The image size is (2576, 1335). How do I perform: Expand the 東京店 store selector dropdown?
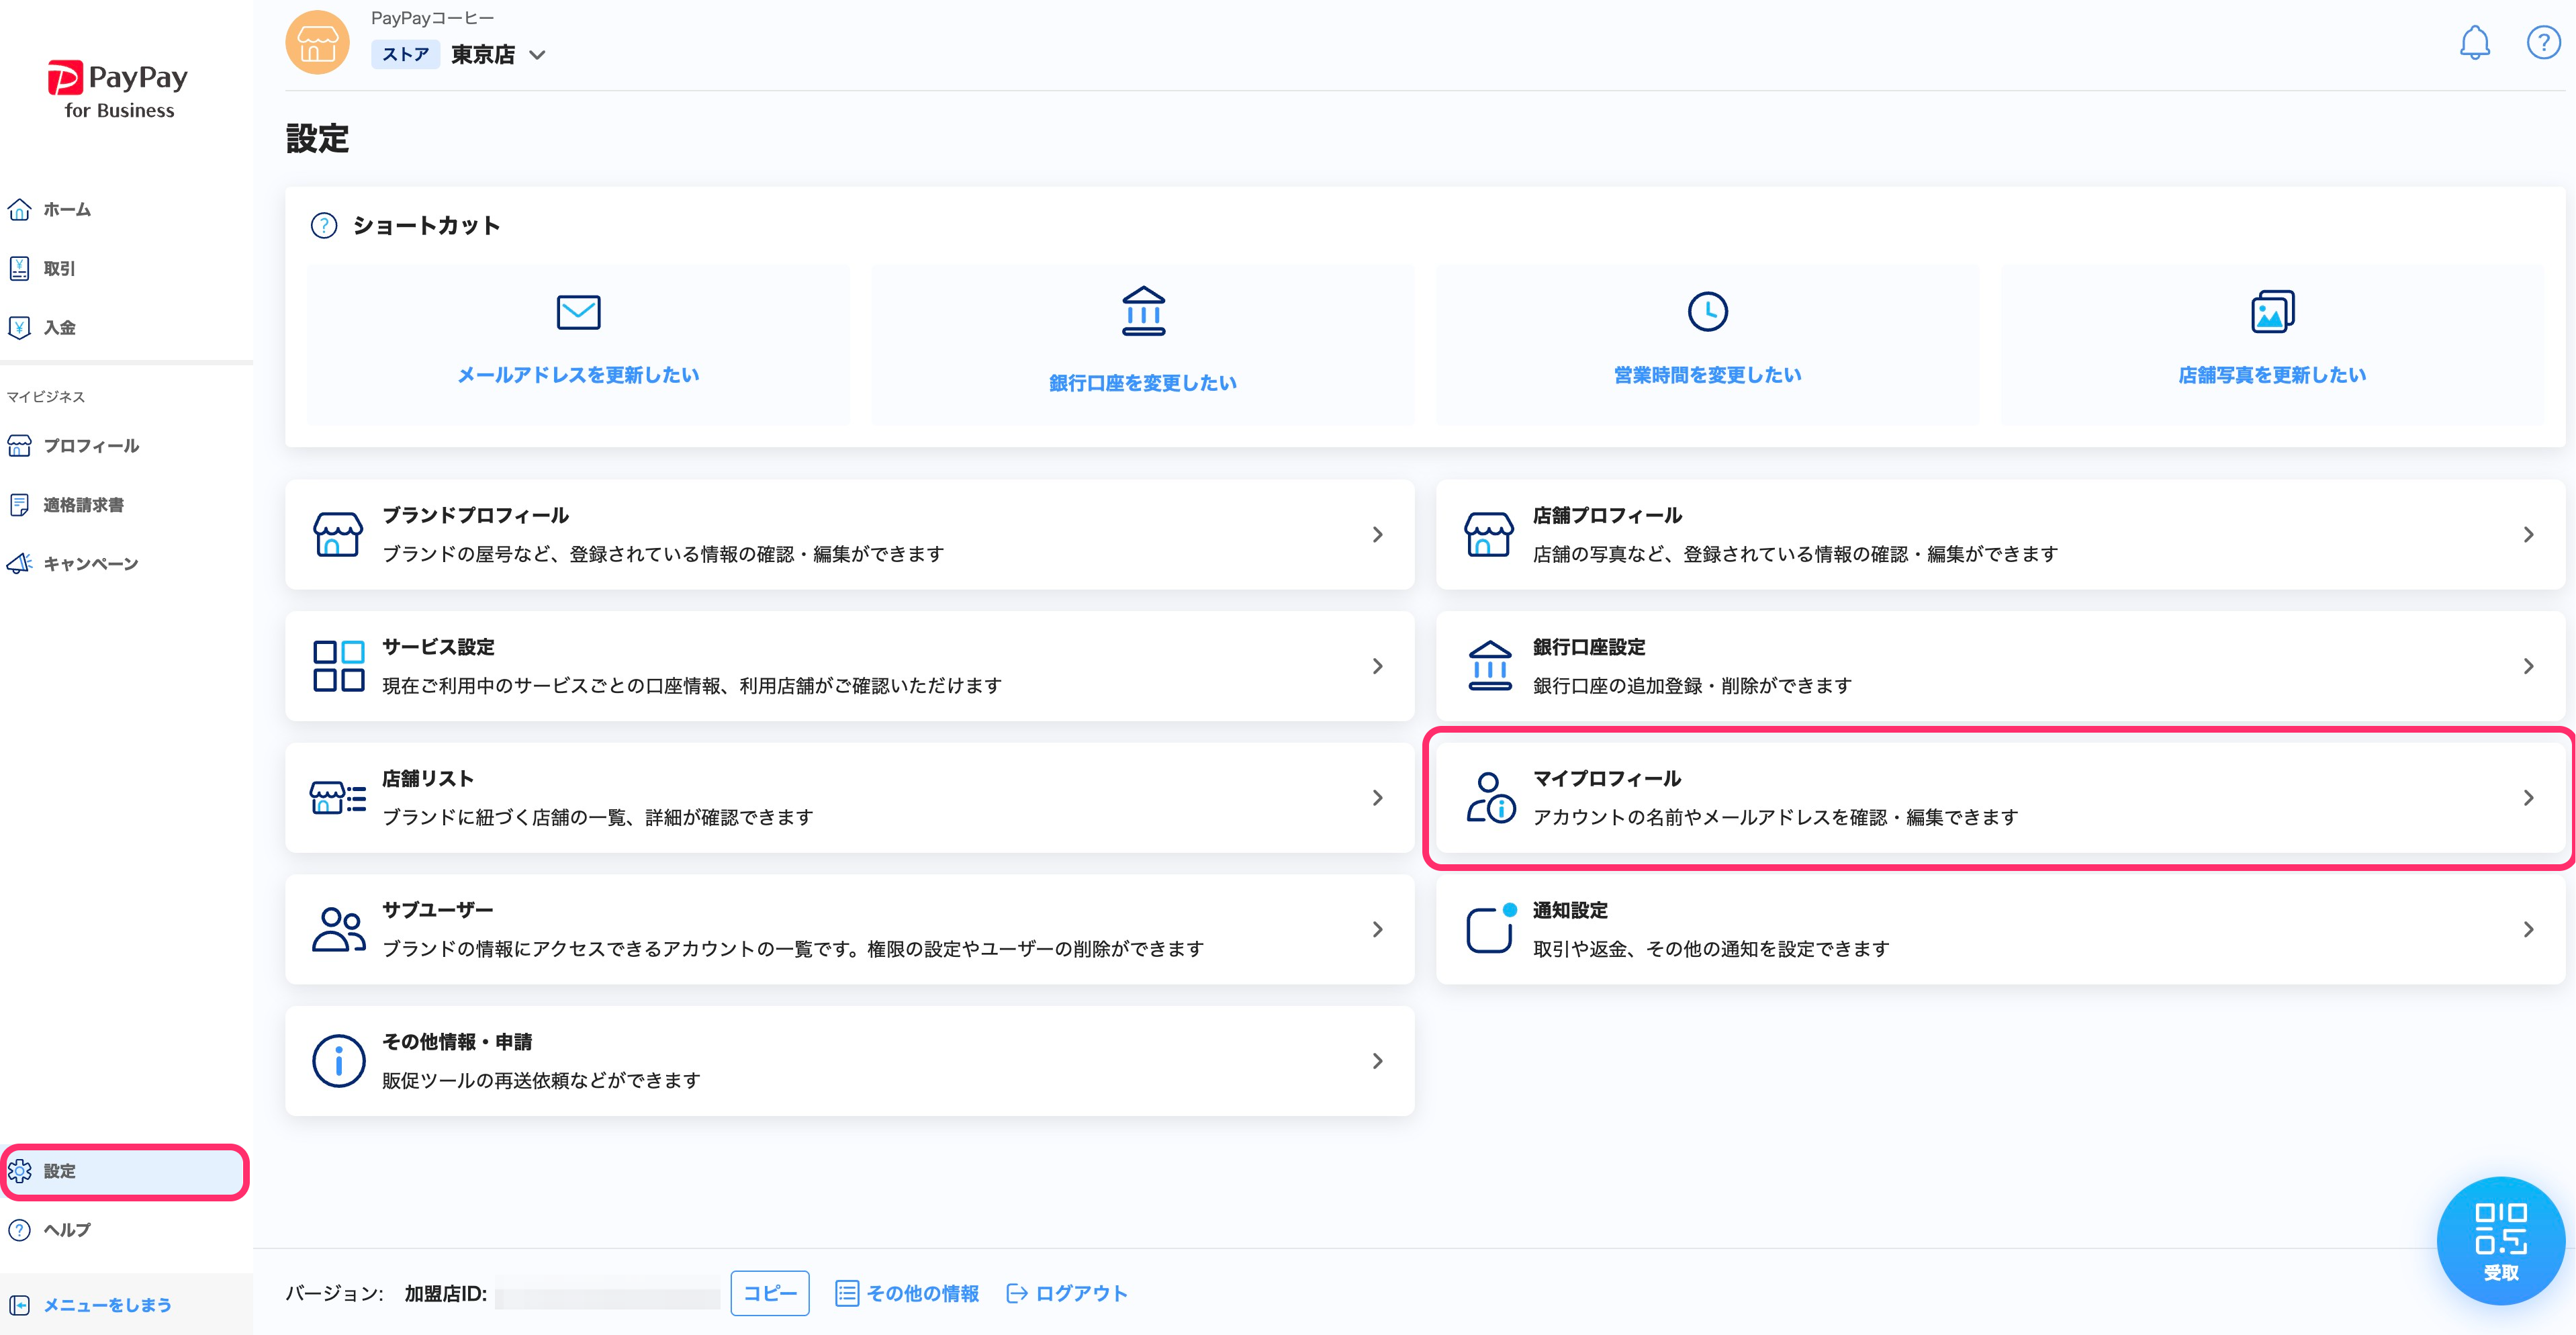click(537, 55)
